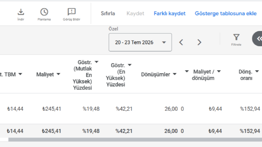The width and height of the screenshot is (262, 147).
Task: Select %152,94 cell in first row
Action: pyautogui.click(x=250, y=109)
